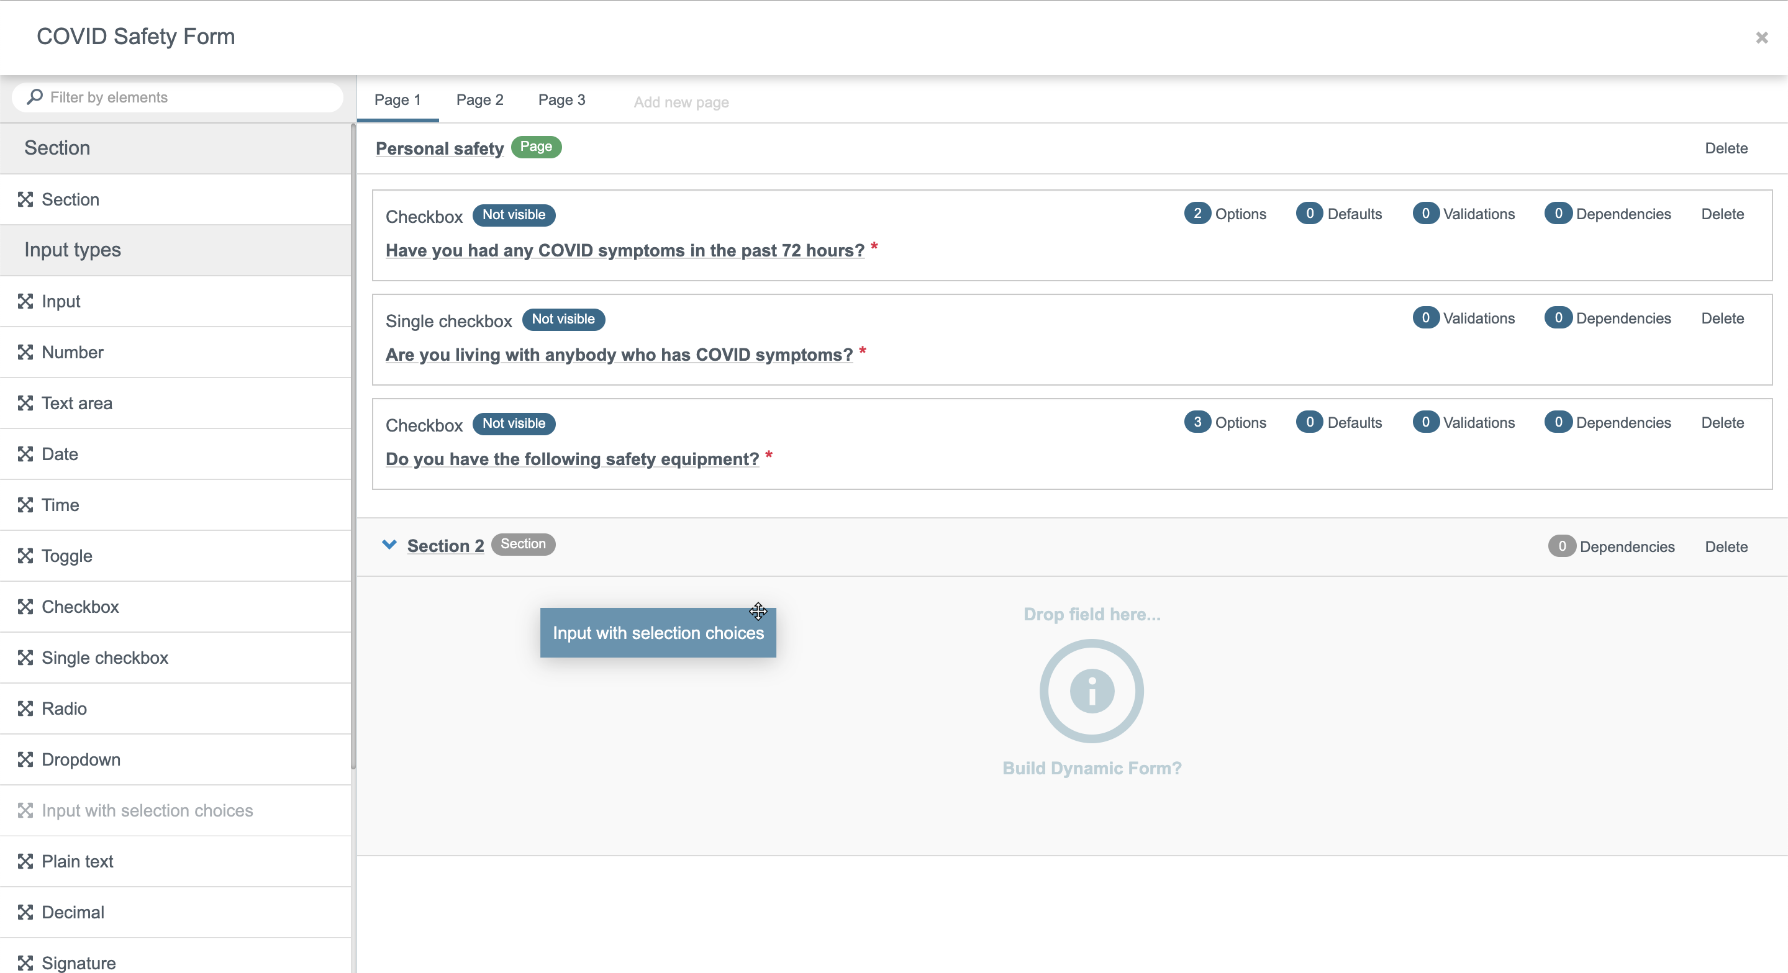
Task: Toggle Not visible badge on COVID symptoms checkbox
Action: pyautogui.click(x=514, y=215)
